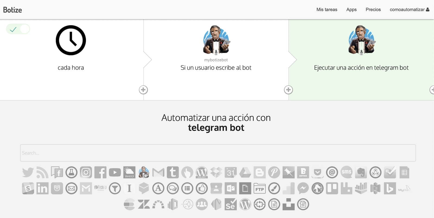
Task: Pick the Facebook Messenger icon
Action: click(303, 188)
